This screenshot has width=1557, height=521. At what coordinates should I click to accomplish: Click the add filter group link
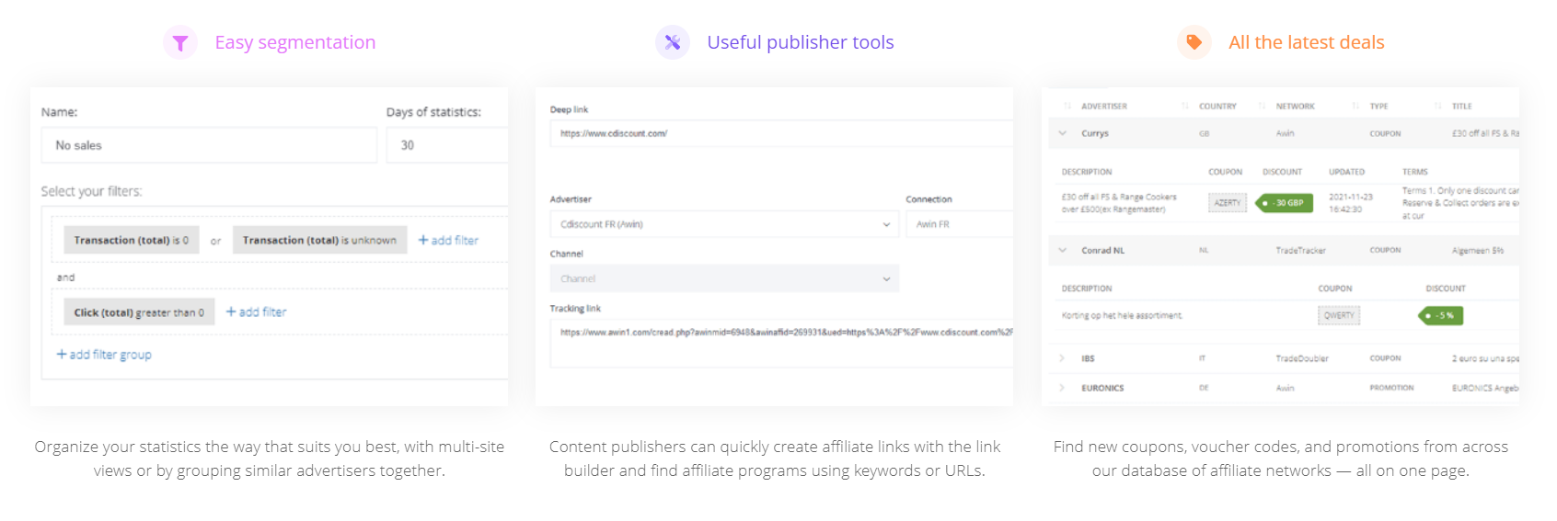104,355
